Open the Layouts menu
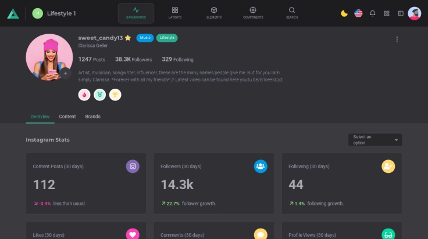 coord(175,13)
